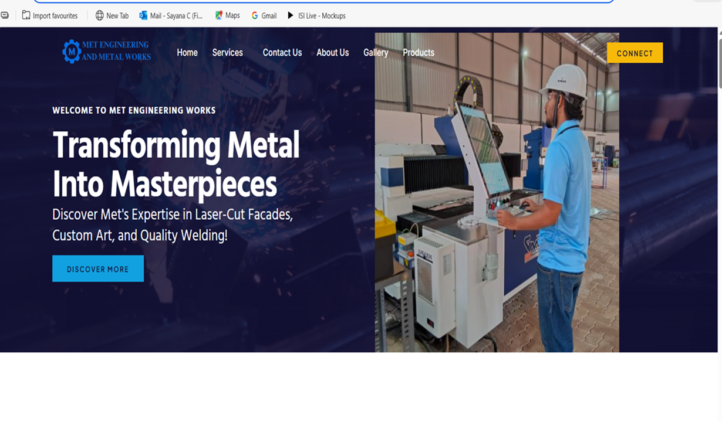Open the Services dropdown menu
The height and width of the screenshot is (422, 722).
pos(227,52)
